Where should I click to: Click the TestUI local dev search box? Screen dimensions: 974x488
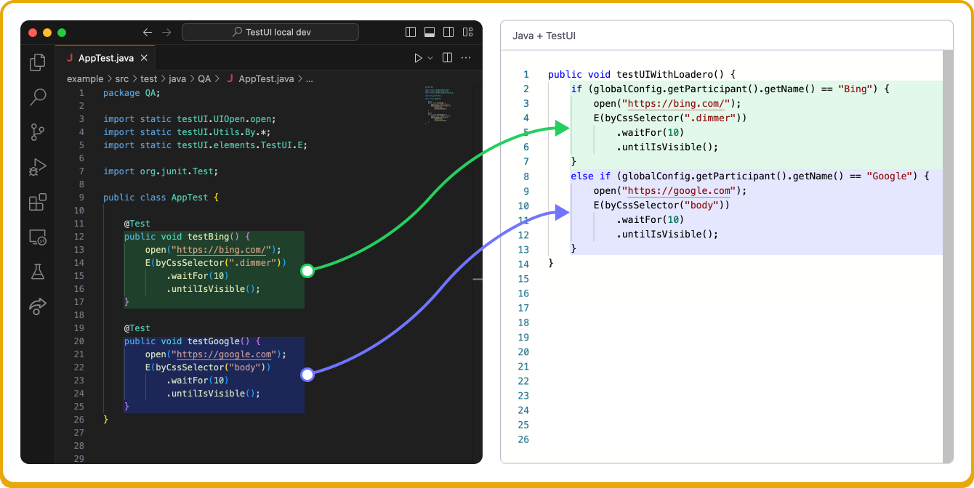click(270, 32)
